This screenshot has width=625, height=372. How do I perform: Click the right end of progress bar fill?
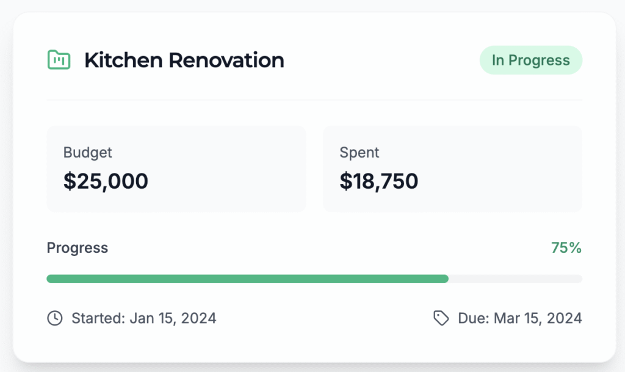(446, 279)
